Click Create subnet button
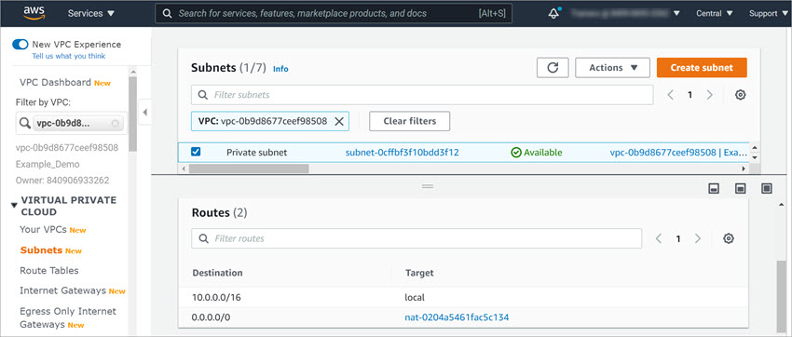The image size is (792, 337). click(x=702, y=68)
